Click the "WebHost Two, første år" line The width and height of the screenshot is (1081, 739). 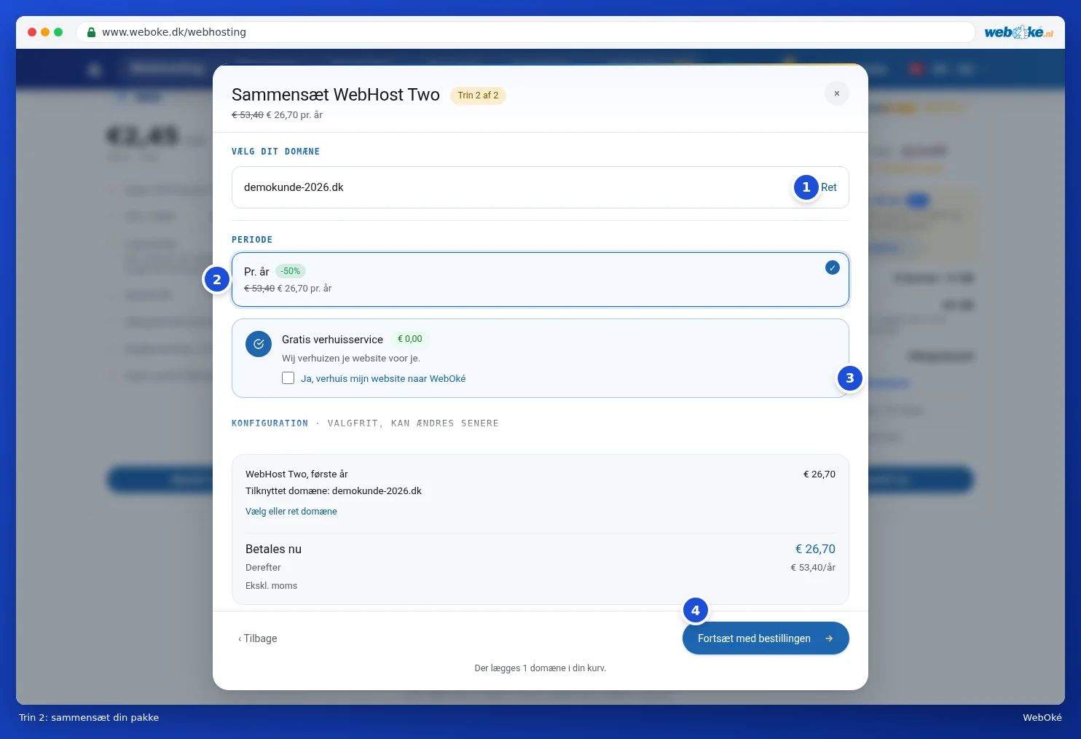tap(296, 474)
